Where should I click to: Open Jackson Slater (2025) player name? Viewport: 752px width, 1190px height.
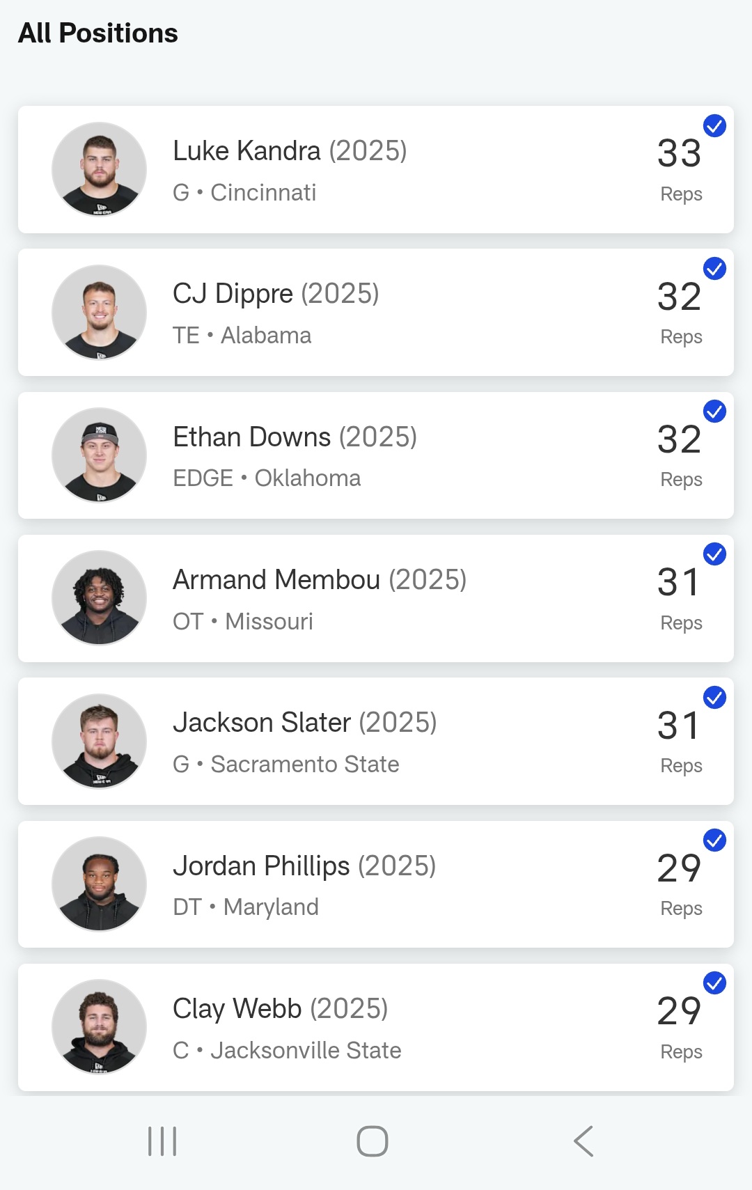tap(305, 723)
